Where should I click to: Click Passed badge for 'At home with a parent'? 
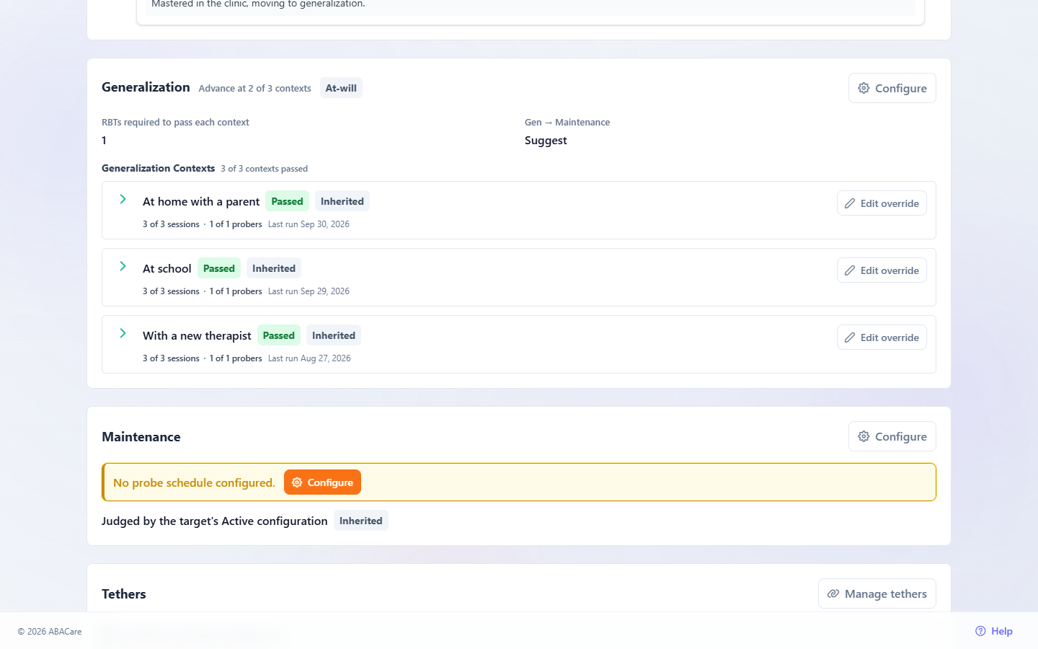287,201
